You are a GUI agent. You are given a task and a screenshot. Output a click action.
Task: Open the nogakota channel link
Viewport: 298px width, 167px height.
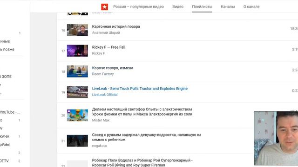(x=99, y=146)
